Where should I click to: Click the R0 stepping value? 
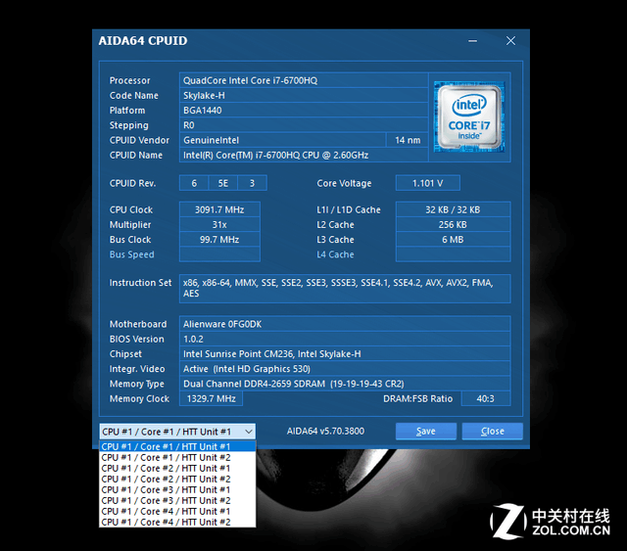pyautogui.click(x=304, y=125)
